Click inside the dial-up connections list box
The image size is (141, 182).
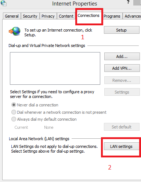tap(55, 68)
